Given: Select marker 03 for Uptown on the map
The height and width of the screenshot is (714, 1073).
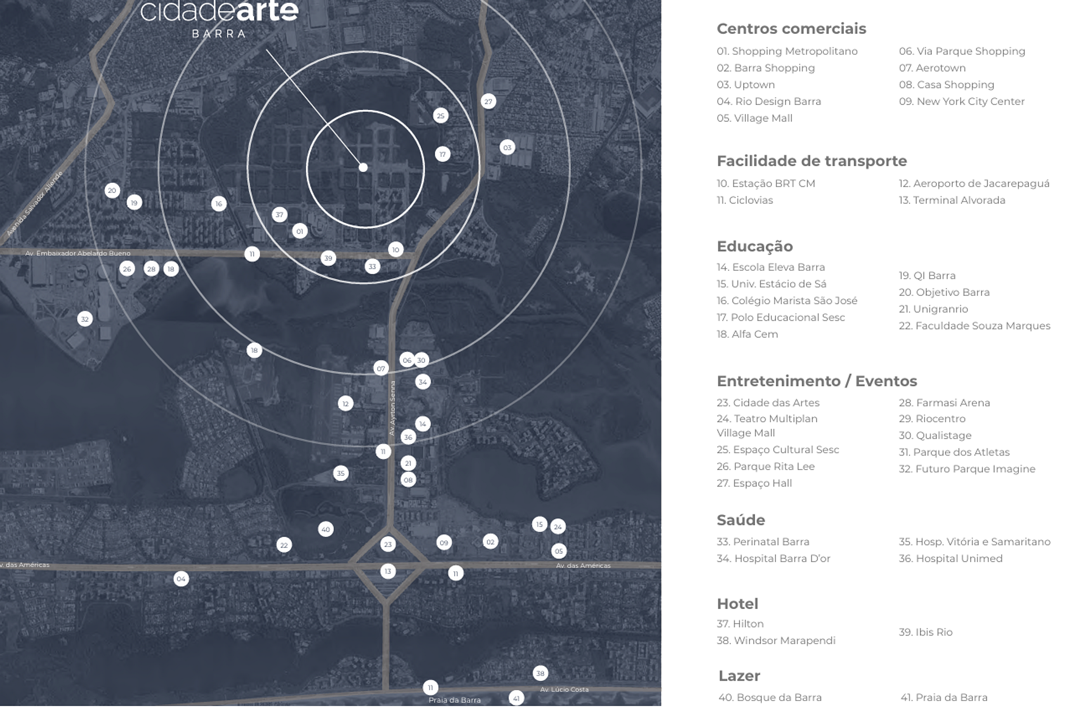Looking at the screenshot, I should (507, 148).
